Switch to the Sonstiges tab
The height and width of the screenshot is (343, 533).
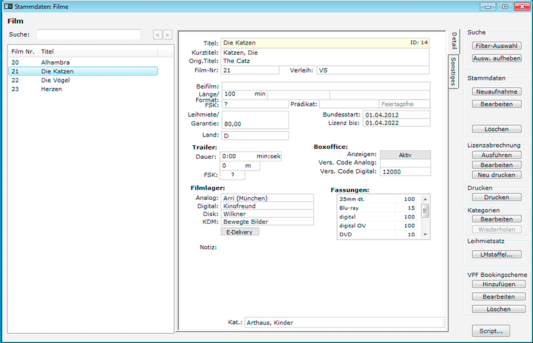(x=454, y=72)
